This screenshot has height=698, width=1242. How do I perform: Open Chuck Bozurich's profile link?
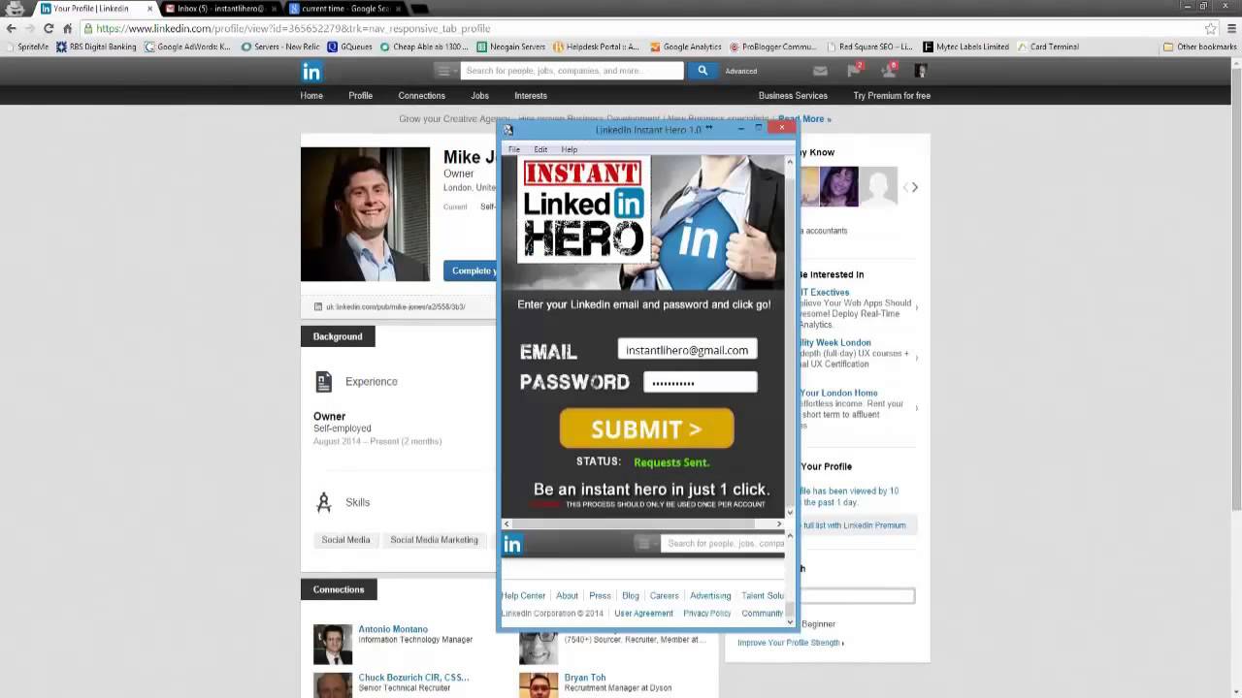click(x=413, y=678)
